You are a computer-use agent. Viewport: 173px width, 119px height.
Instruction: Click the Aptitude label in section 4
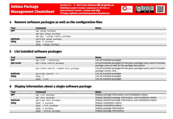tap(15, 39)
